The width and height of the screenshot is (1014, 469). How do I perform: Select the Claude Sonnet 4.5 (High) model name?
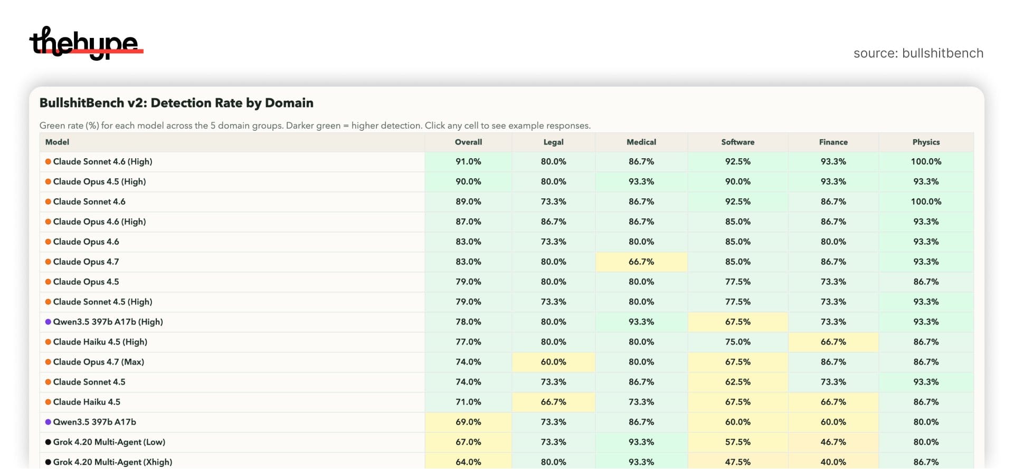102,302
